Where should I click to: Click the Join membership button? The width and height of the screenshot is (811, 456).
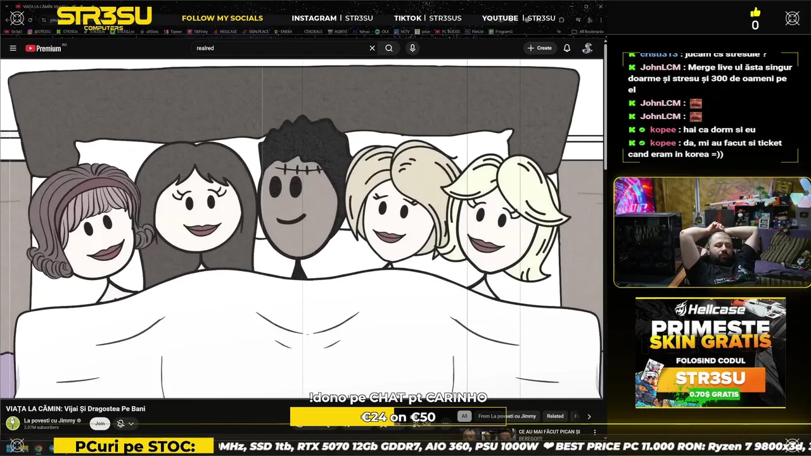(100, 423)
